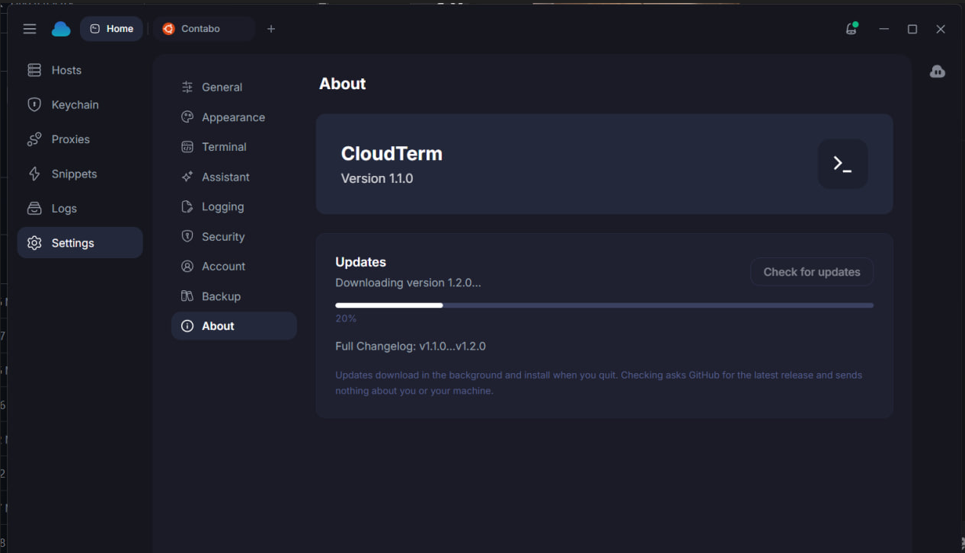Click the General sliders icon
965x553 pixels.
click(x=187, y=88)
